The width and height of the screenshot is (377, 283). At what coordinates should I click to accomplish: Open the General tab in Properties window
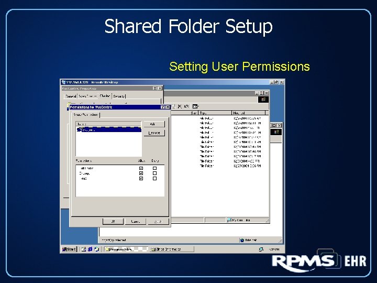pos(71,96)
